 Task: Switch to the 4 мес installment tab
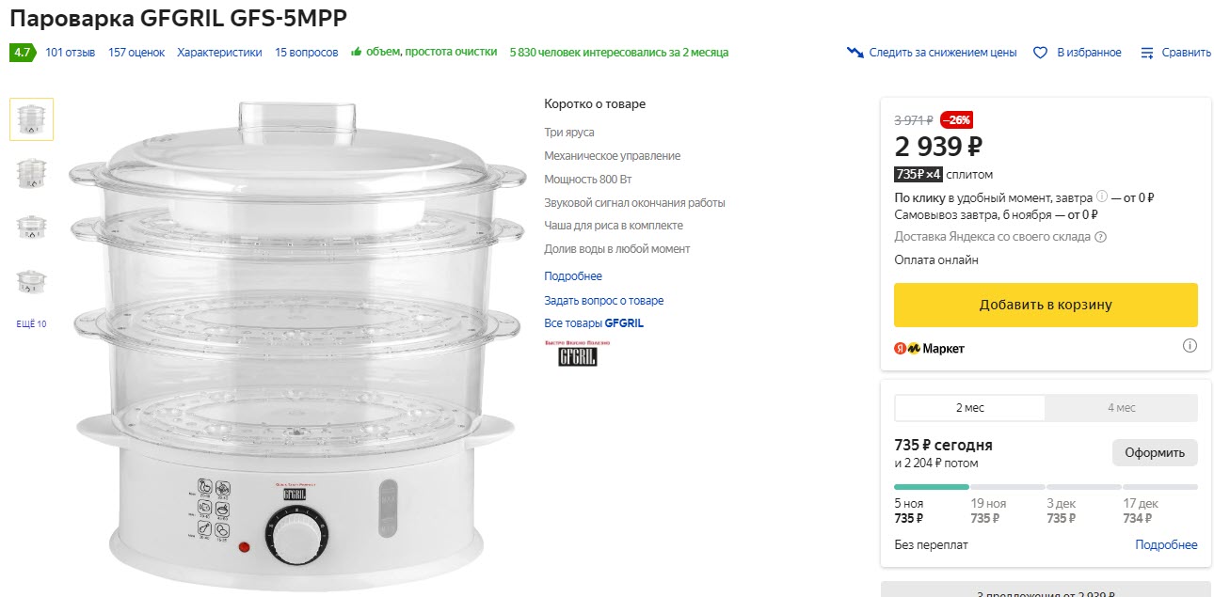click(1121, 408)
